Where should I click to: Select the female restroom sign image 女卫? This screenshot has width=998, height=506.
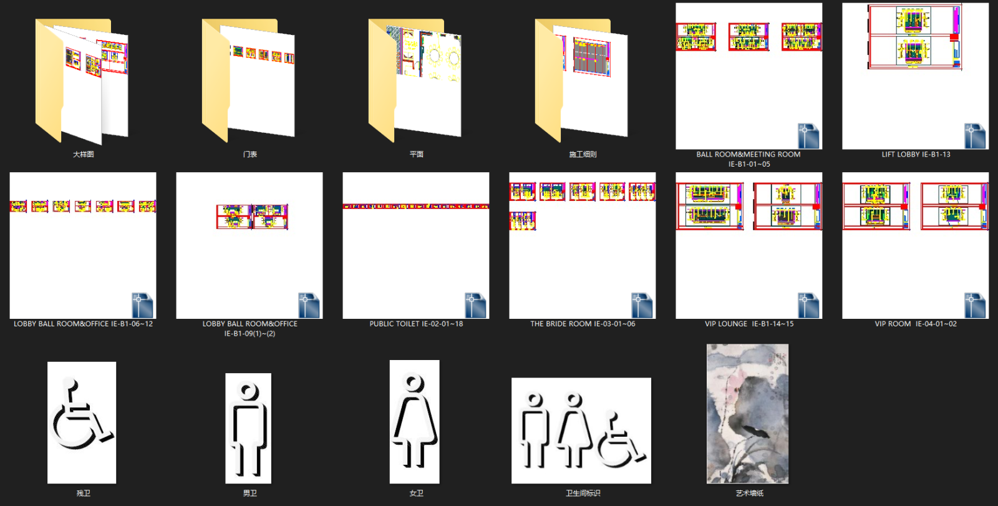tap(414, 422)
